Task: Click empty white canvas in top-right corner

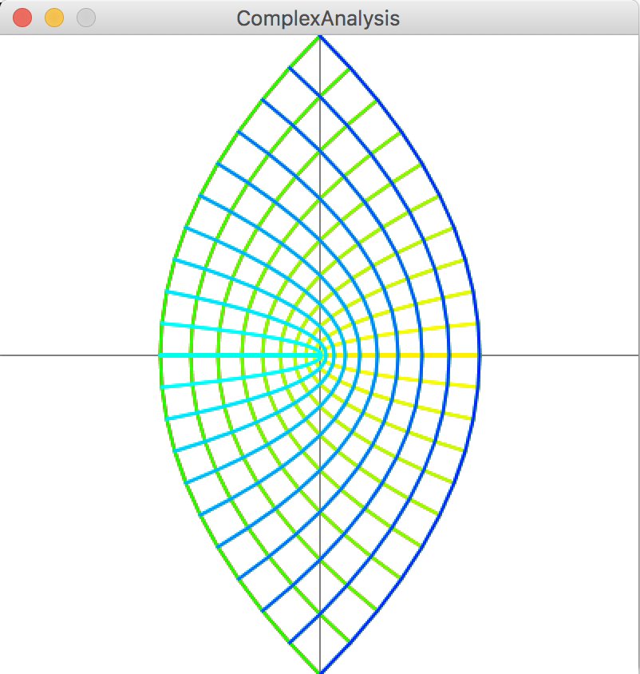Action: [575, 96]
